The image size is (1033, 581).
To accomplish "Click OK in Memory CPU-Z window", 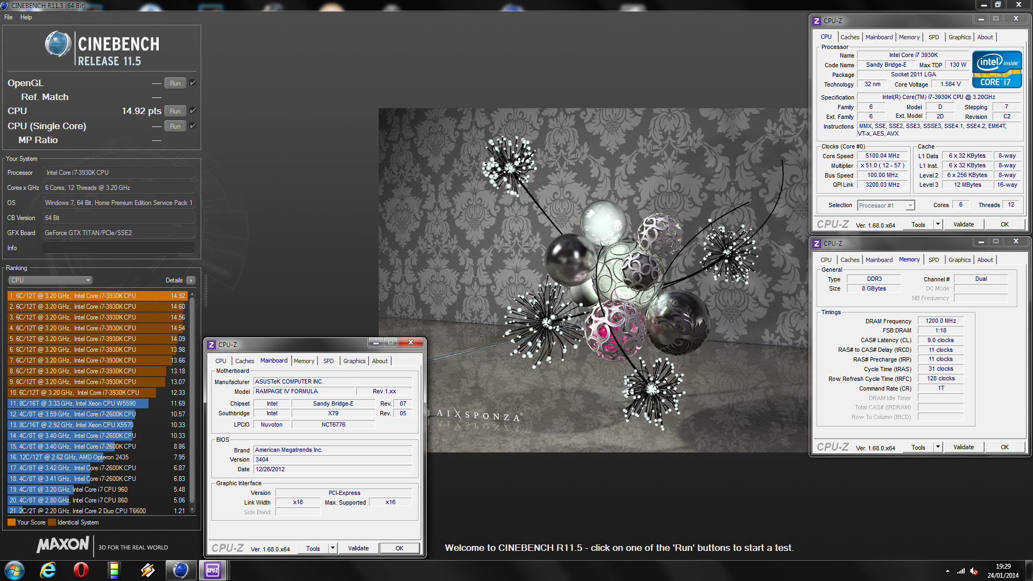I will click(1004, 447).
